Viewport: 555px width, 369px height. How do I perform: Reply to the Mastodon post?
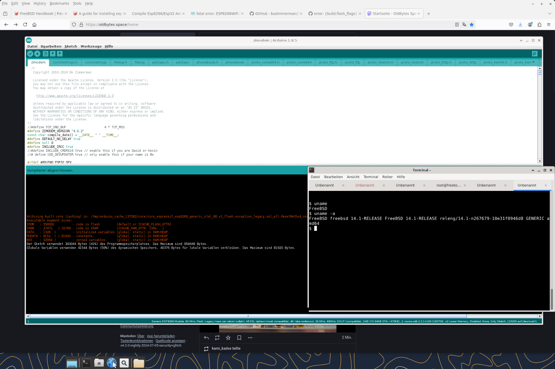[x=206, y=338]
